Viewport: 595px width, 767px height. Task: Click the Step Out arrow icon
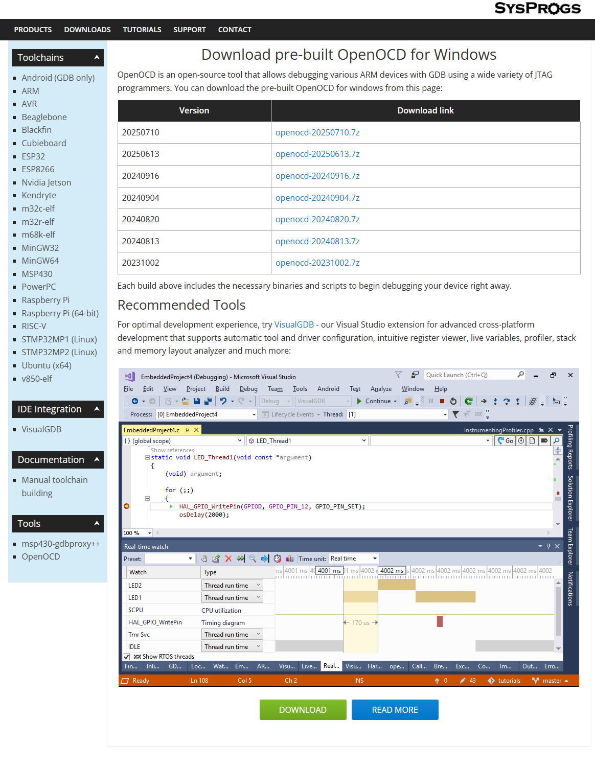(x=518, y=401)
